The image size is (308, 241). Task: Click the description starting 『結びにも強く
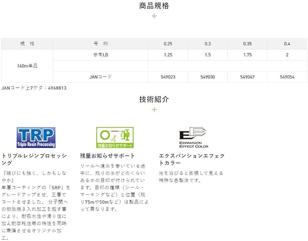point(36,205)
